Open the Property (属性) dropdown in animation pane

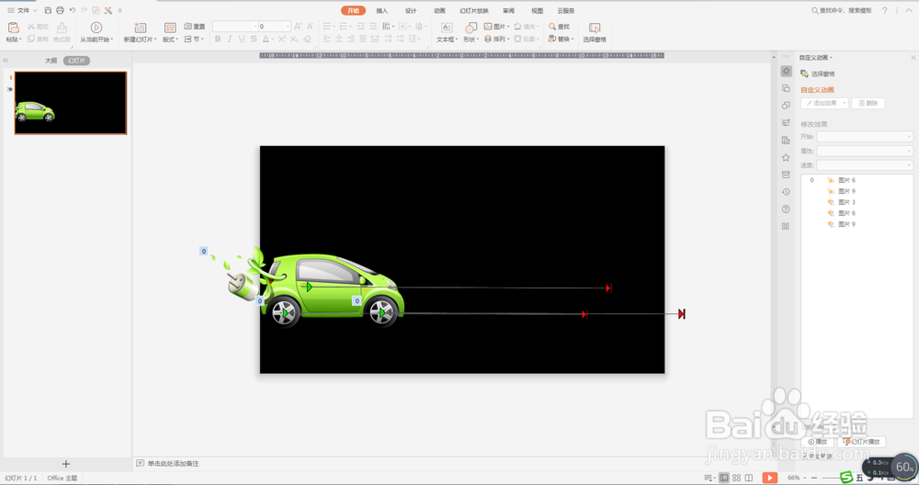click(x=865, y=152)
